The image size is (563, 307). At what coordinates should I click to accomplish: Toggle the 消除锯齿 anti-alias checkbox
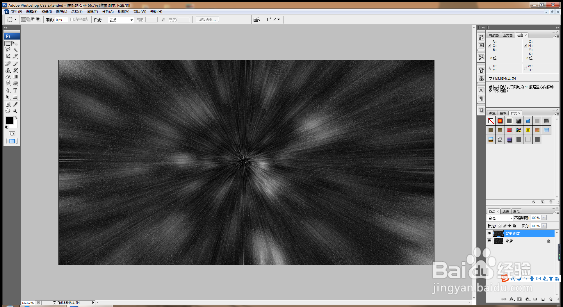(72, 19)
